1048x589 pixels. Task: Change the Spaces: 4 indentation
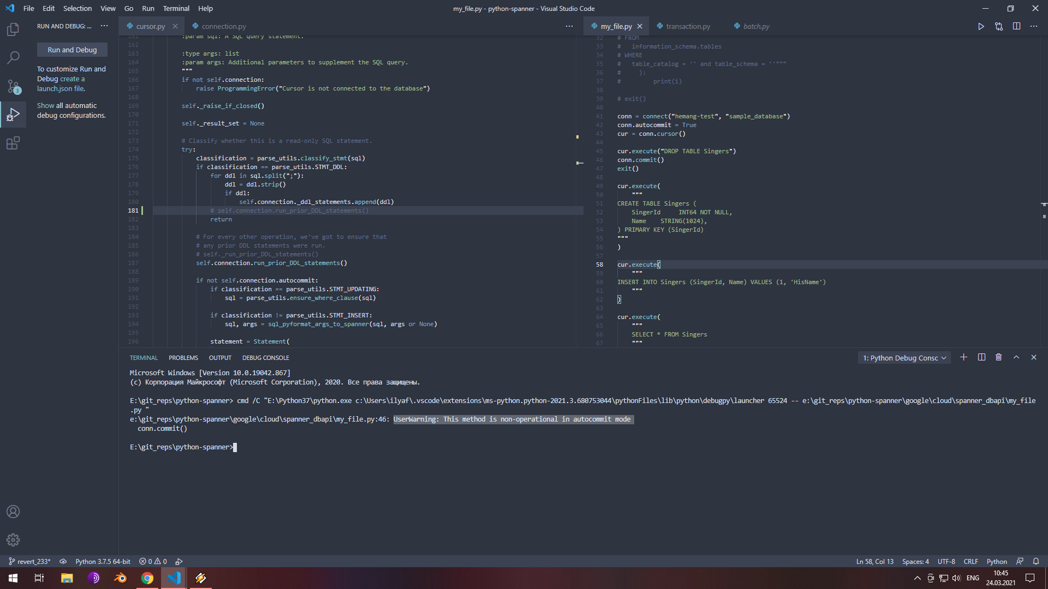coord(915,561)
